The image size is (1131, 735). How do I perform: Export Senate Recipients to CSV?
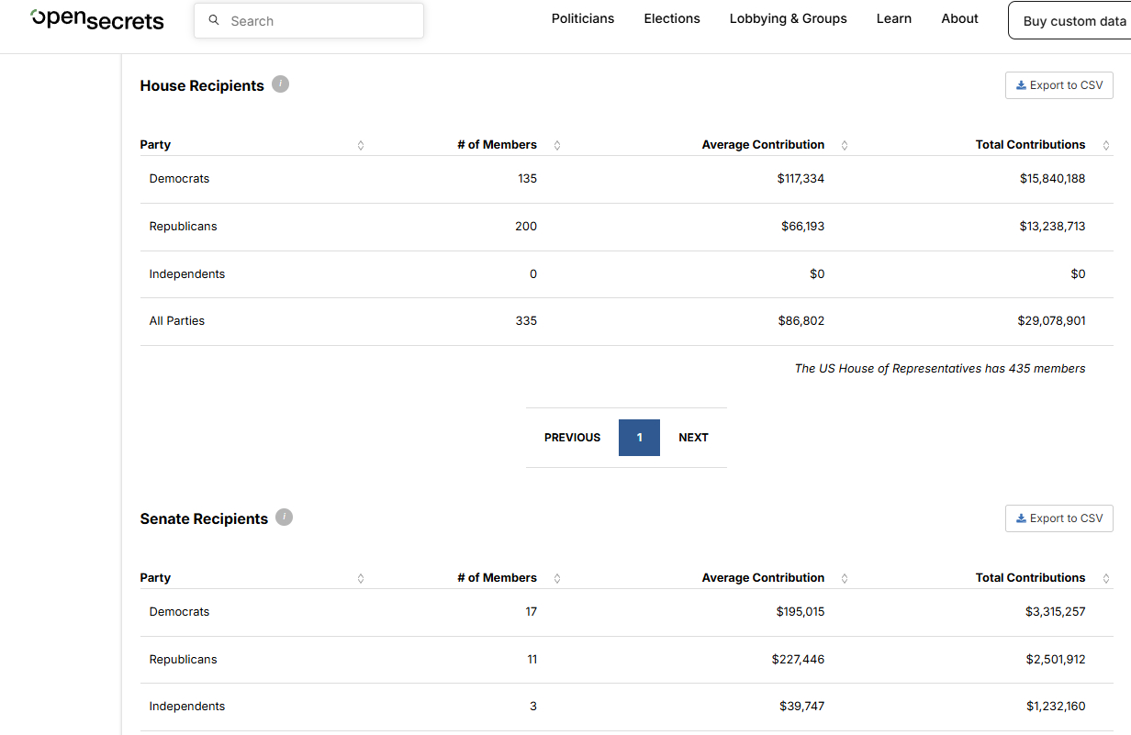point(1058,518)
